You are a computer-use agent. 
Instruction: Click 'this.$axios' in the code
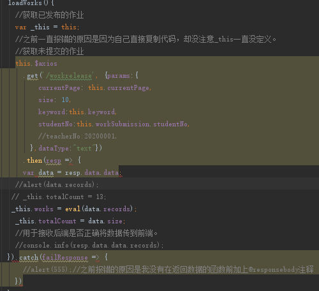click(x=36, y=63)
